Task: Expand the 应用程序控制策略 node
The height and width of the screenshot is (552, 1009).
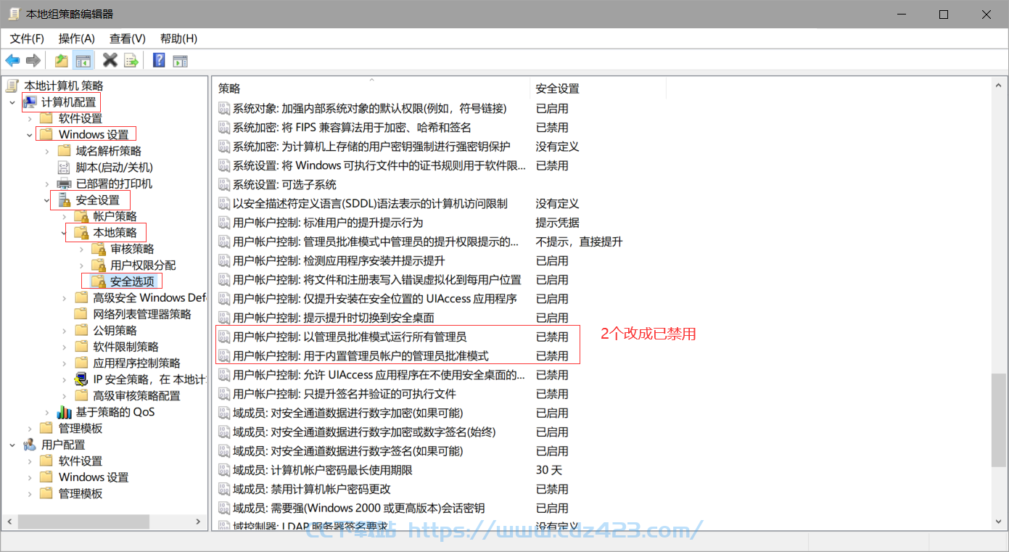Action: point(65,363)
